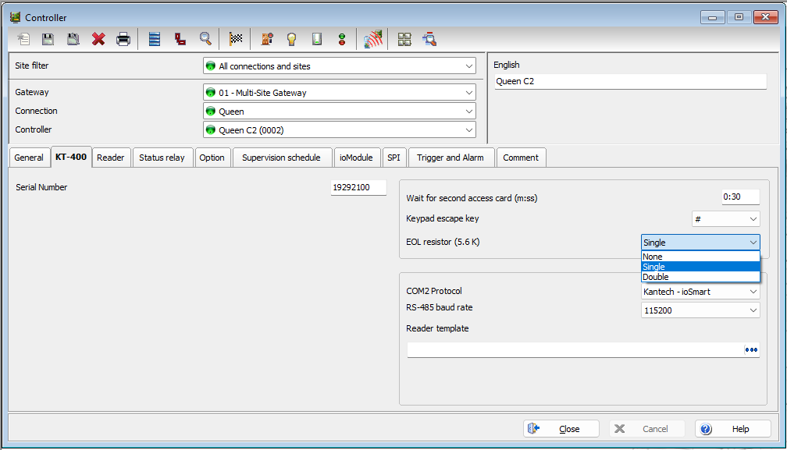Open the Supervision schedule tab
This screenshot has height=450, width=787.
[x=281, y=158]
